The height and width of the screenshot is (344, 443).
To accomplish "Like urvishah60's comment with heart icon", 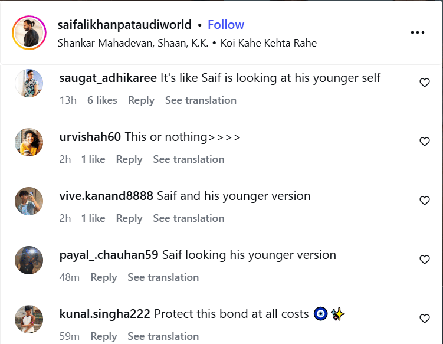I will 424,142.
